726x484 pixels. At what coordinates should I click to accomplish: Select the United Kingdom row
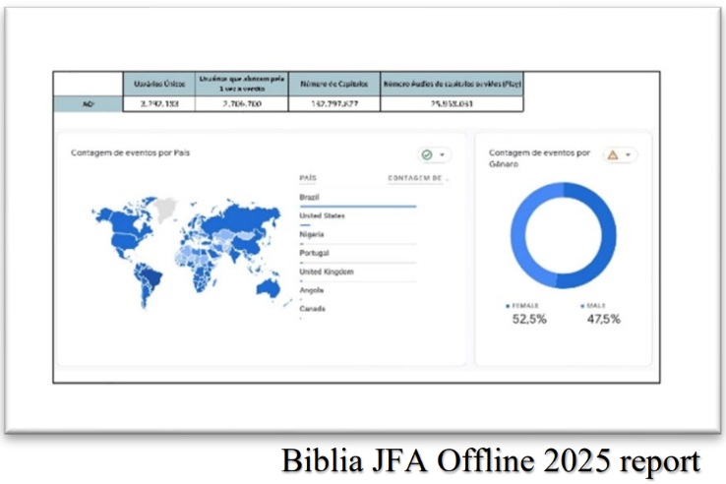point(326,272)
